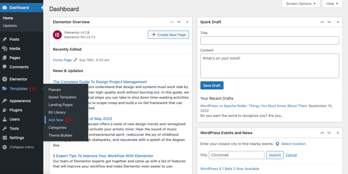Click the Collapse menu arrow icon

click(4, 147)
